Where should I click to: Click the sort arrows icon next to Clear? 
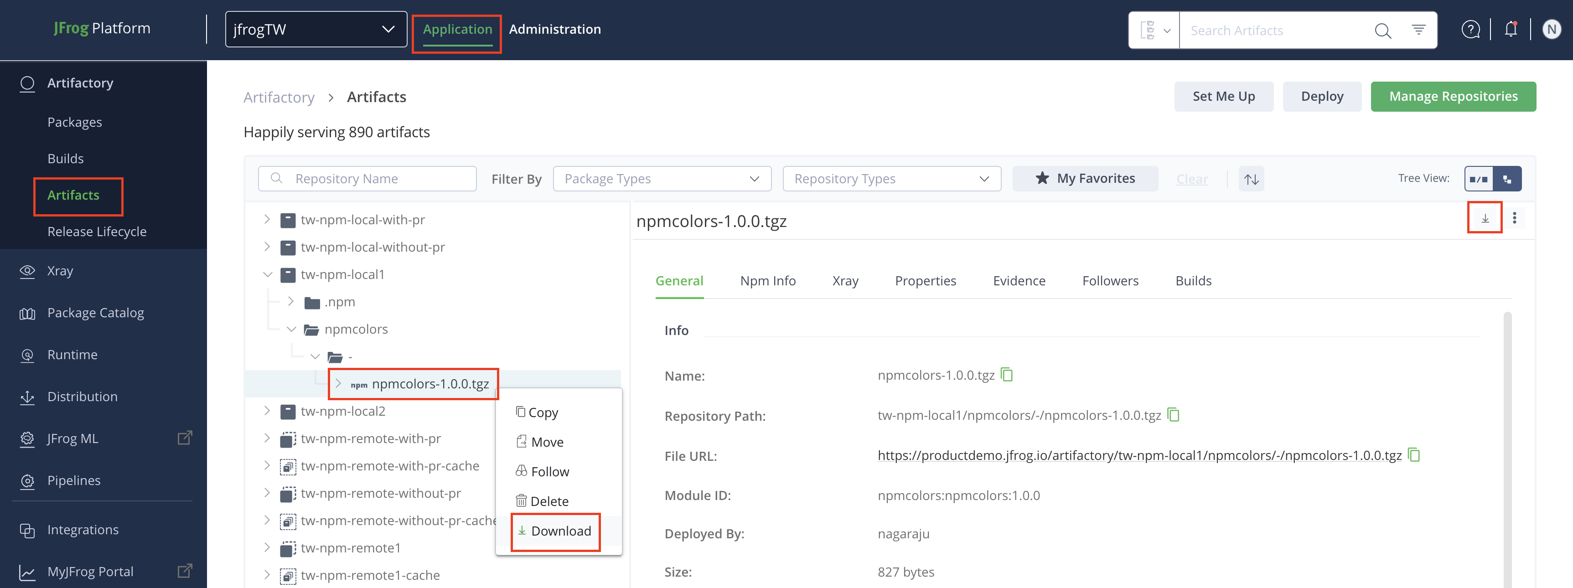coord(1251,179)
